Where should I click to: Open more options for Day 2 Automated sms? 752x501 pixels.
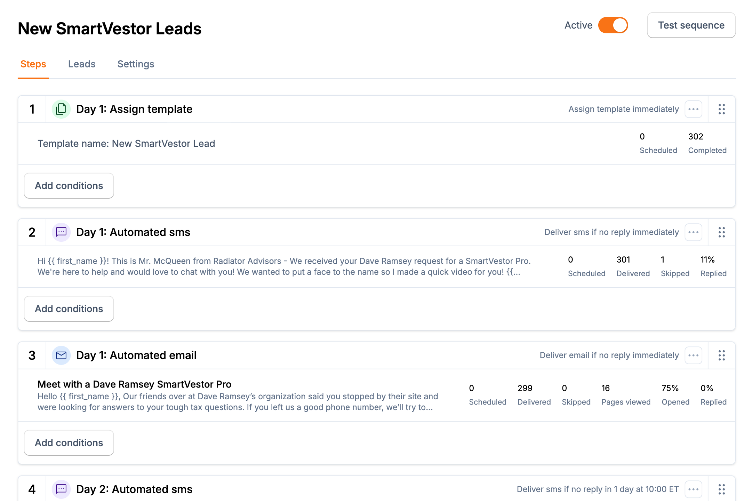[x=693, y=489]
